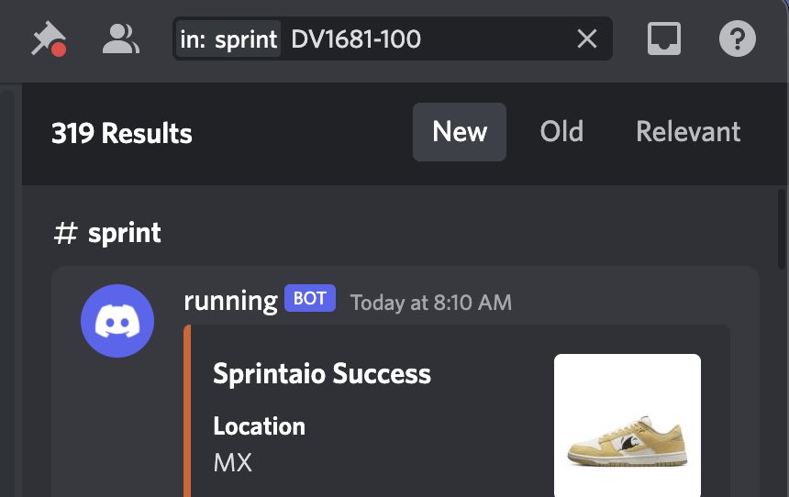Select the 'in: sprint' search filter chip
This screenshot has height=497, width=789.
[228, 39]
